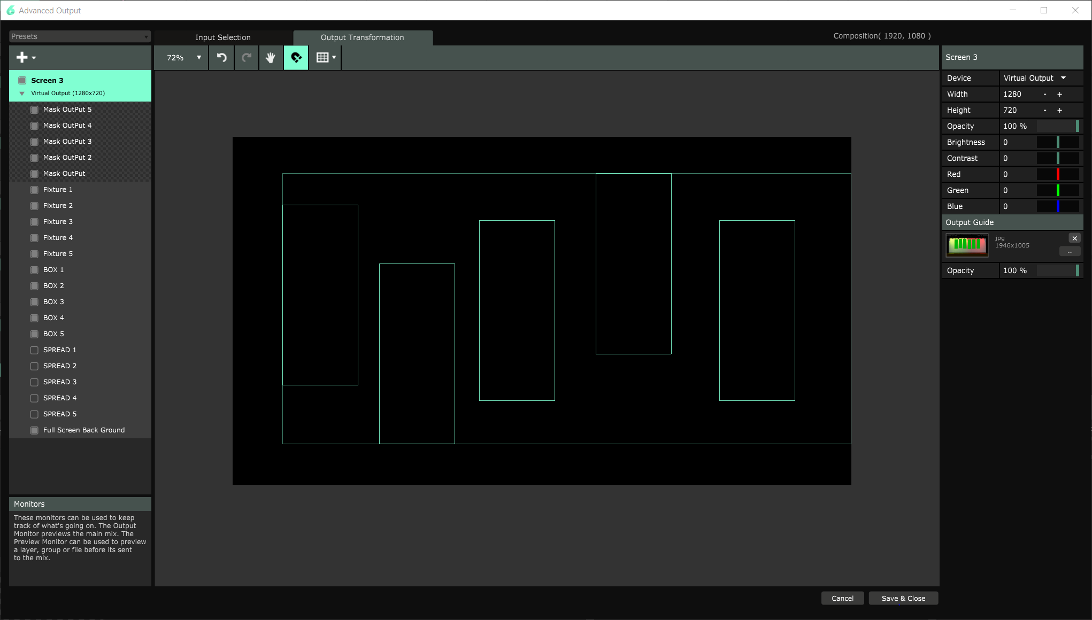Switch to the Input Selection tab
The image size is (1092, 620).
[222, 37]
